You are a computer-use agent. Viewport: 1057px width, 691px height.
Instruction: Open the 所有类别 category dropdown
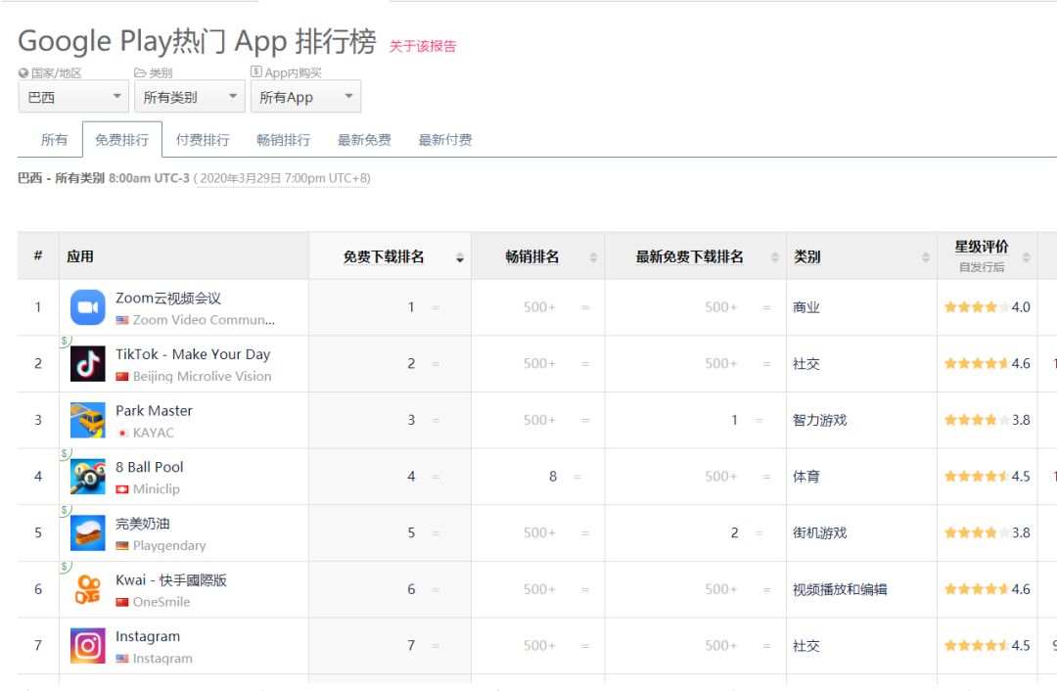pyautogui.click(x=189, y=97)
